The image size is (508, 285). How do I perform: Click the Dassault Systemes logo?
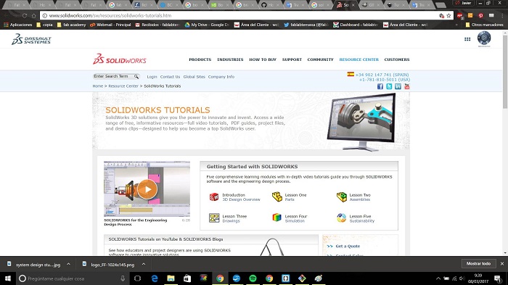(31, 39)
